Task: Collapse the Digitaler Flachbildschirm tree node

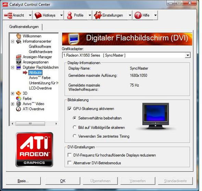Action: coord(12,67)
